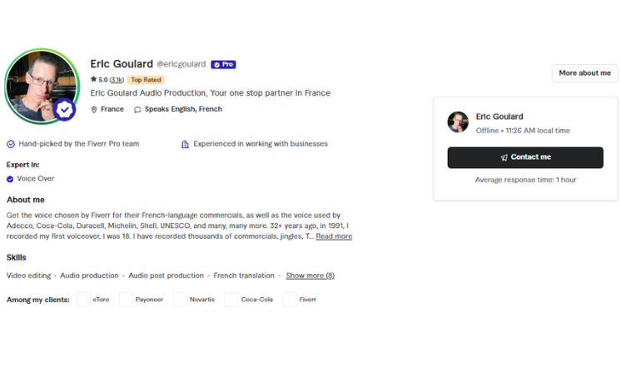This screenshot has height=387, width=621.
Task: Expand About me with Read more
Action: (x=334, y=236)
